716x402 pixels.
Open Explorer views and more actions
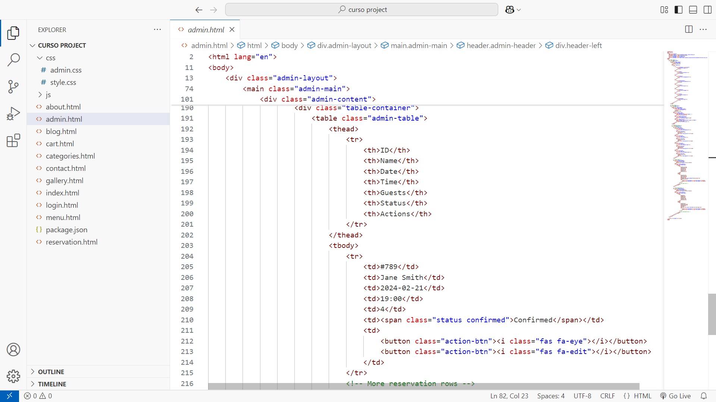157,29
